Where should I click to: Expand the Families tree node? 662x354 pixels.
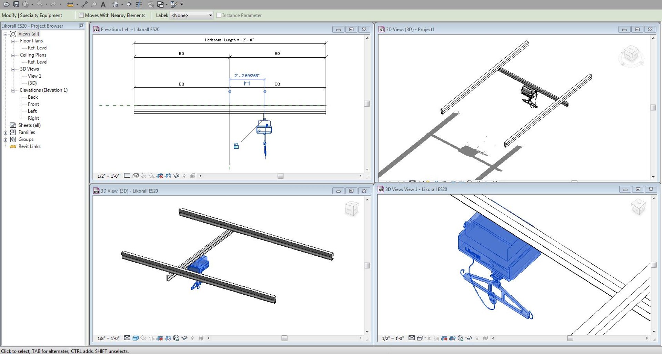6,133
